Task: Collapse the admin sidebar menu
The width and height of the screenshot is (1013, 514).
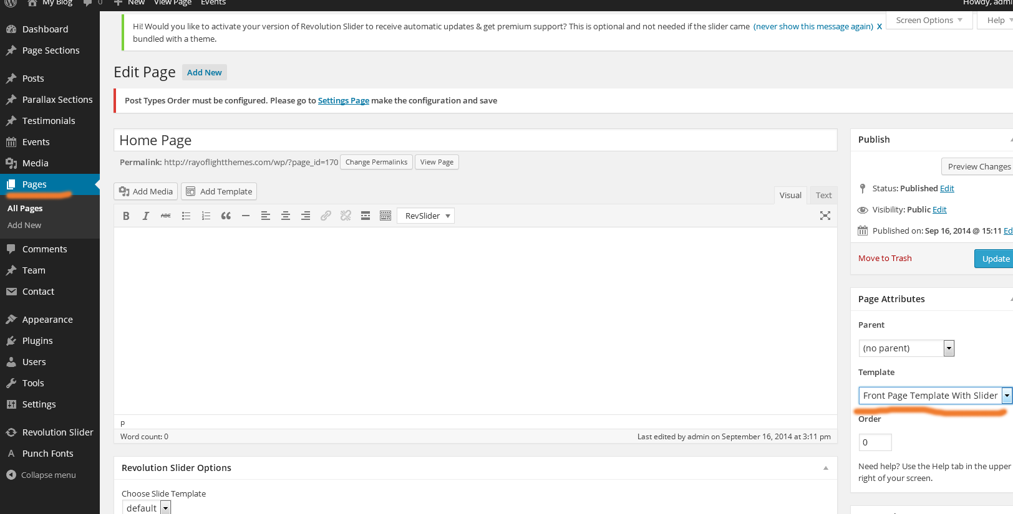Action: [x=41, y=475]
